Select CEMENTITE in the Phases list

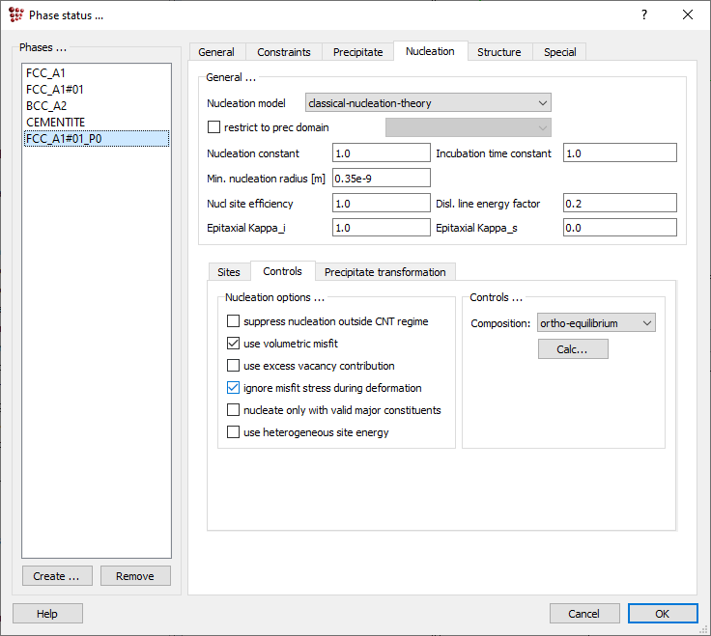(x=56, y=123)
